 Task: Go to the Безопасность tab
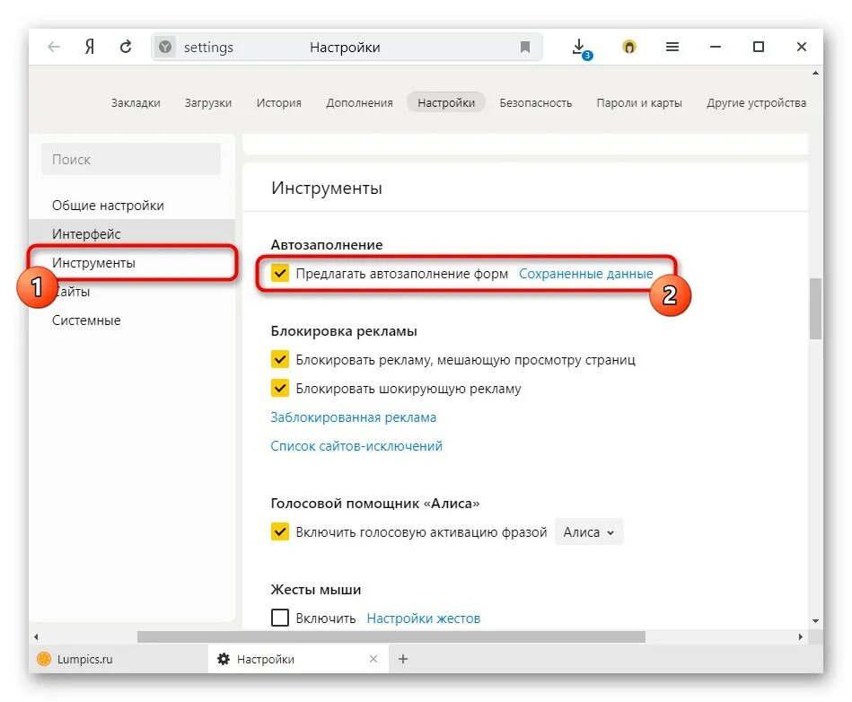coord(536,102)
